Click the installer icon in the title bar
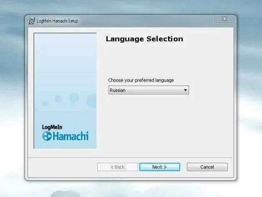 click(x=31, y=21)
